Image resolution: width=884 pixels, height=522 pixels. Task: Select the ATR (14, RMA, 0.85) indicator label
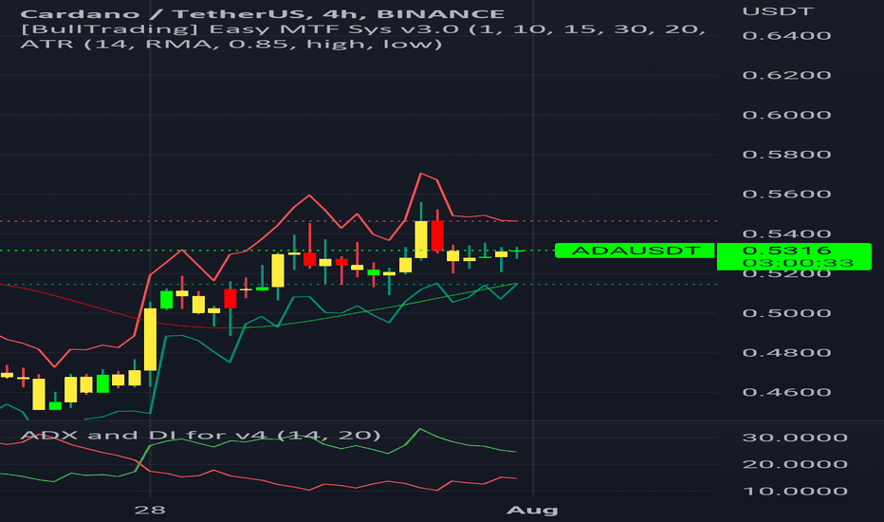click(x=231, y=44)
